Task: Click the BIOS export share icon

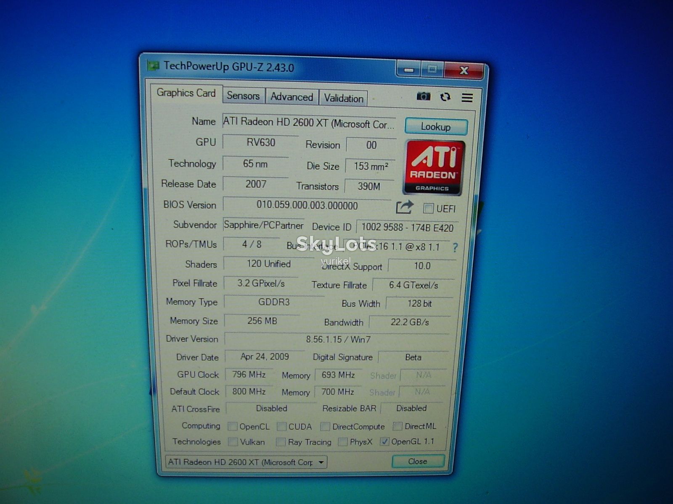Action: [405, 207]
